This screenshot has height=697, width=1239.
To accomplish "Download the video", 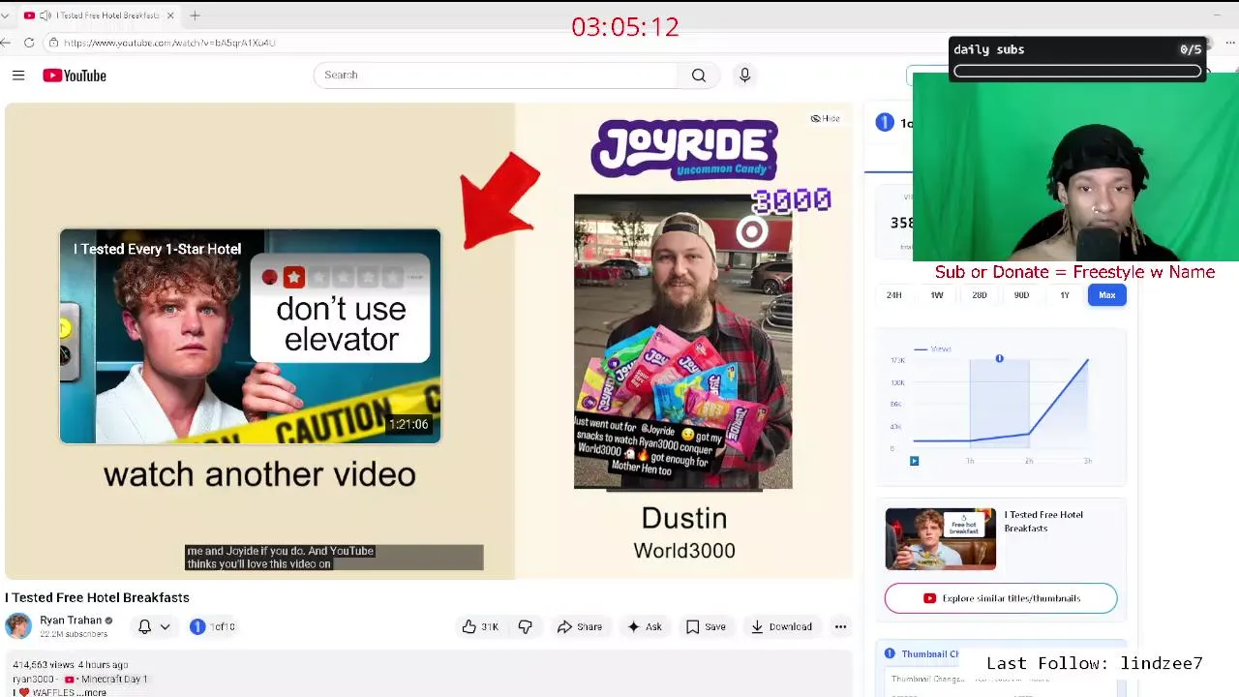I will 781,627.
